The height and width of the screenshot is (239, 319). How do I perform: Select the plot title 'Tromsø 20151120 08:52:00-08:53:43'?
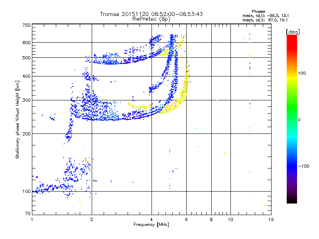click(151, 14)
